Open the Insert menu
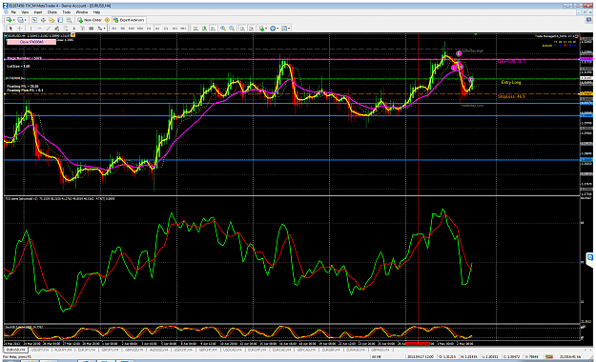The image size is (596, 362). click(38, 12)
